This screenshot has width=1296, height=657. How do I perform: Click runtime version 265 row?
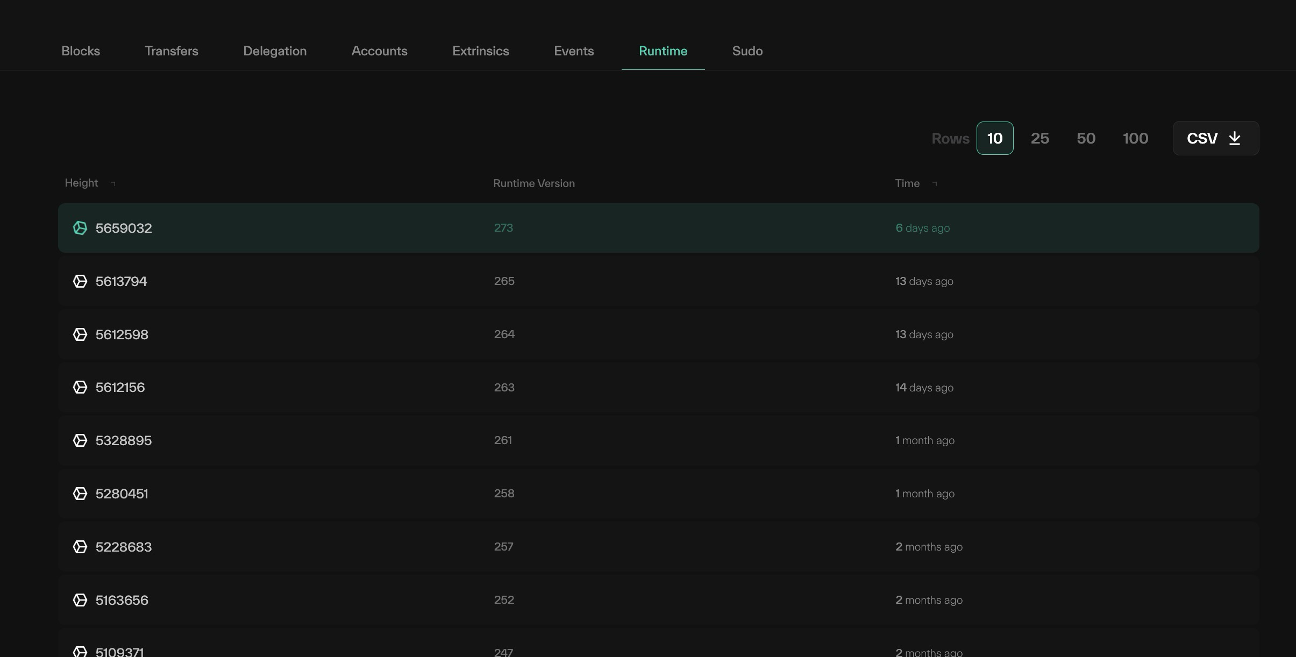(x=504, y=281)
